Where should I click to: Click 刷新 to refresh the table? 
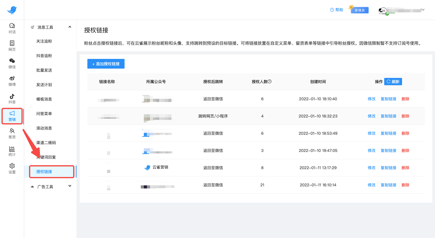[393, 81]
